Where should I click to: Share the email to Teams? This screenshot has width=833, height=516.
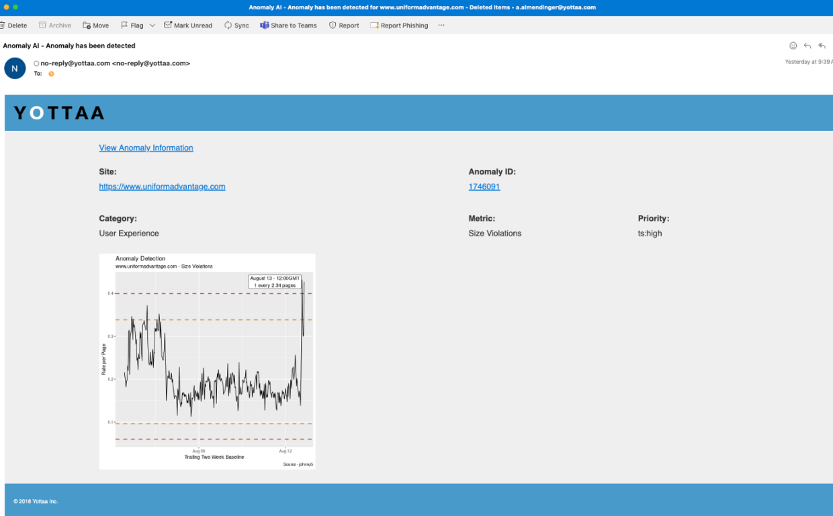(x=288, y=25)
